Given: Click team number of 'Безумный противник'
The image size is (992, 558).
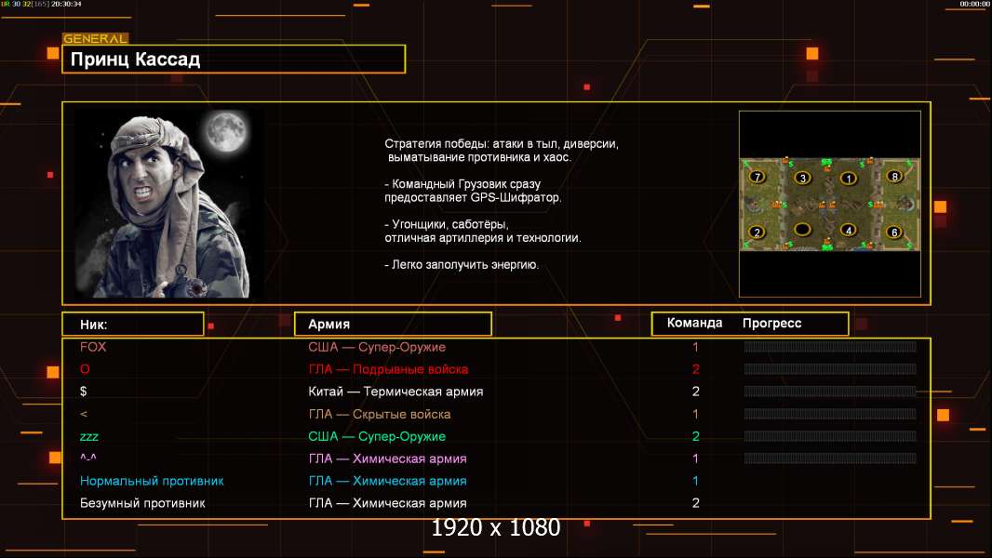Looking at the screenshot, I should point(695,503).
